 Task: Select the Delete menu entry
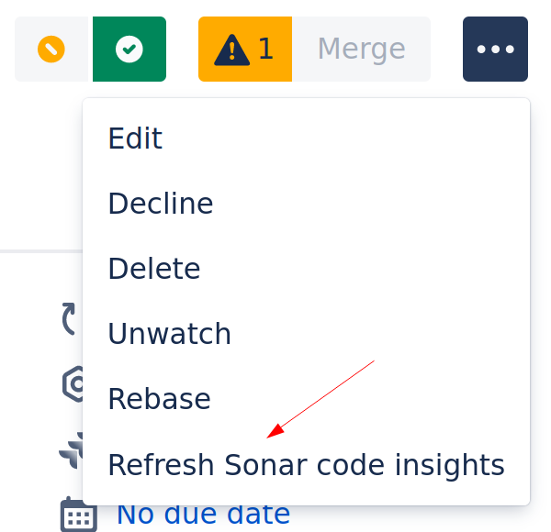coord(154,269)
